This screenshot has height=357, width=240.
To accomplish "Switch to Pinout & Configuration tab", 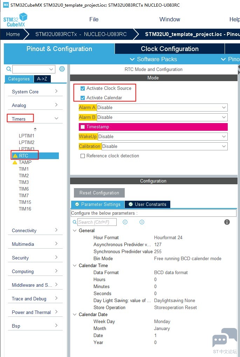I will tap(59, 49).
